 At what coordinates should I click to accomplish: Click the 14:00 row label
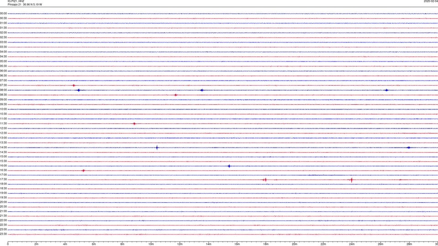click(x=3, y=147)
